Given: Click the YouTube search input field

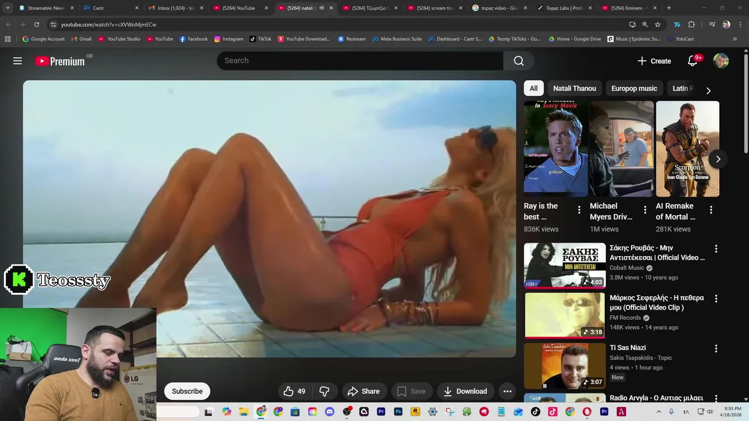Looking at the screenshot, I should (360, 61).
